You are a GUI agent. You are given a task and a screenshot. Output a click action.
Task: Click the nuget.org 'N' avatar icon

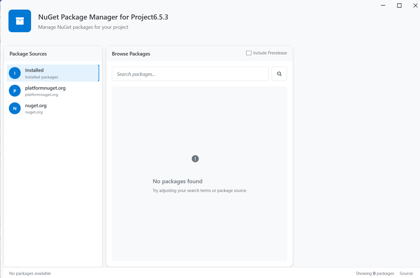pos(15,108)
